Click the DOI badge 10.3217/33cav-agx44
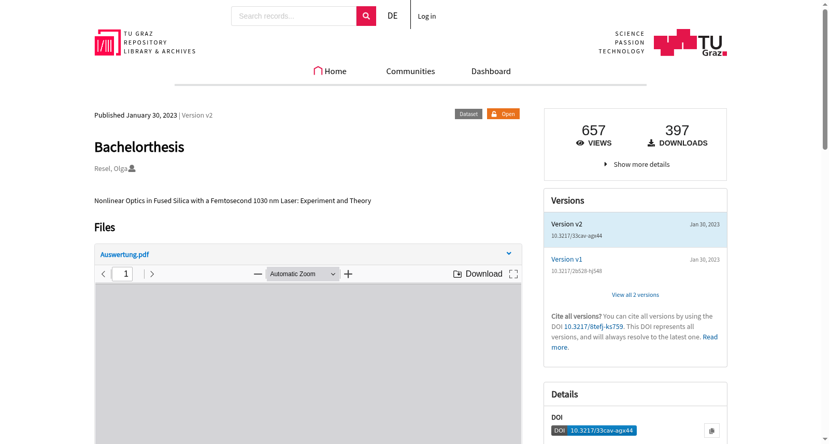 (x=594, y=431)
